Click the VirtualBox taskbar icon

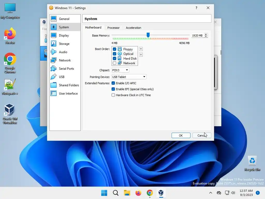(161, 193)
